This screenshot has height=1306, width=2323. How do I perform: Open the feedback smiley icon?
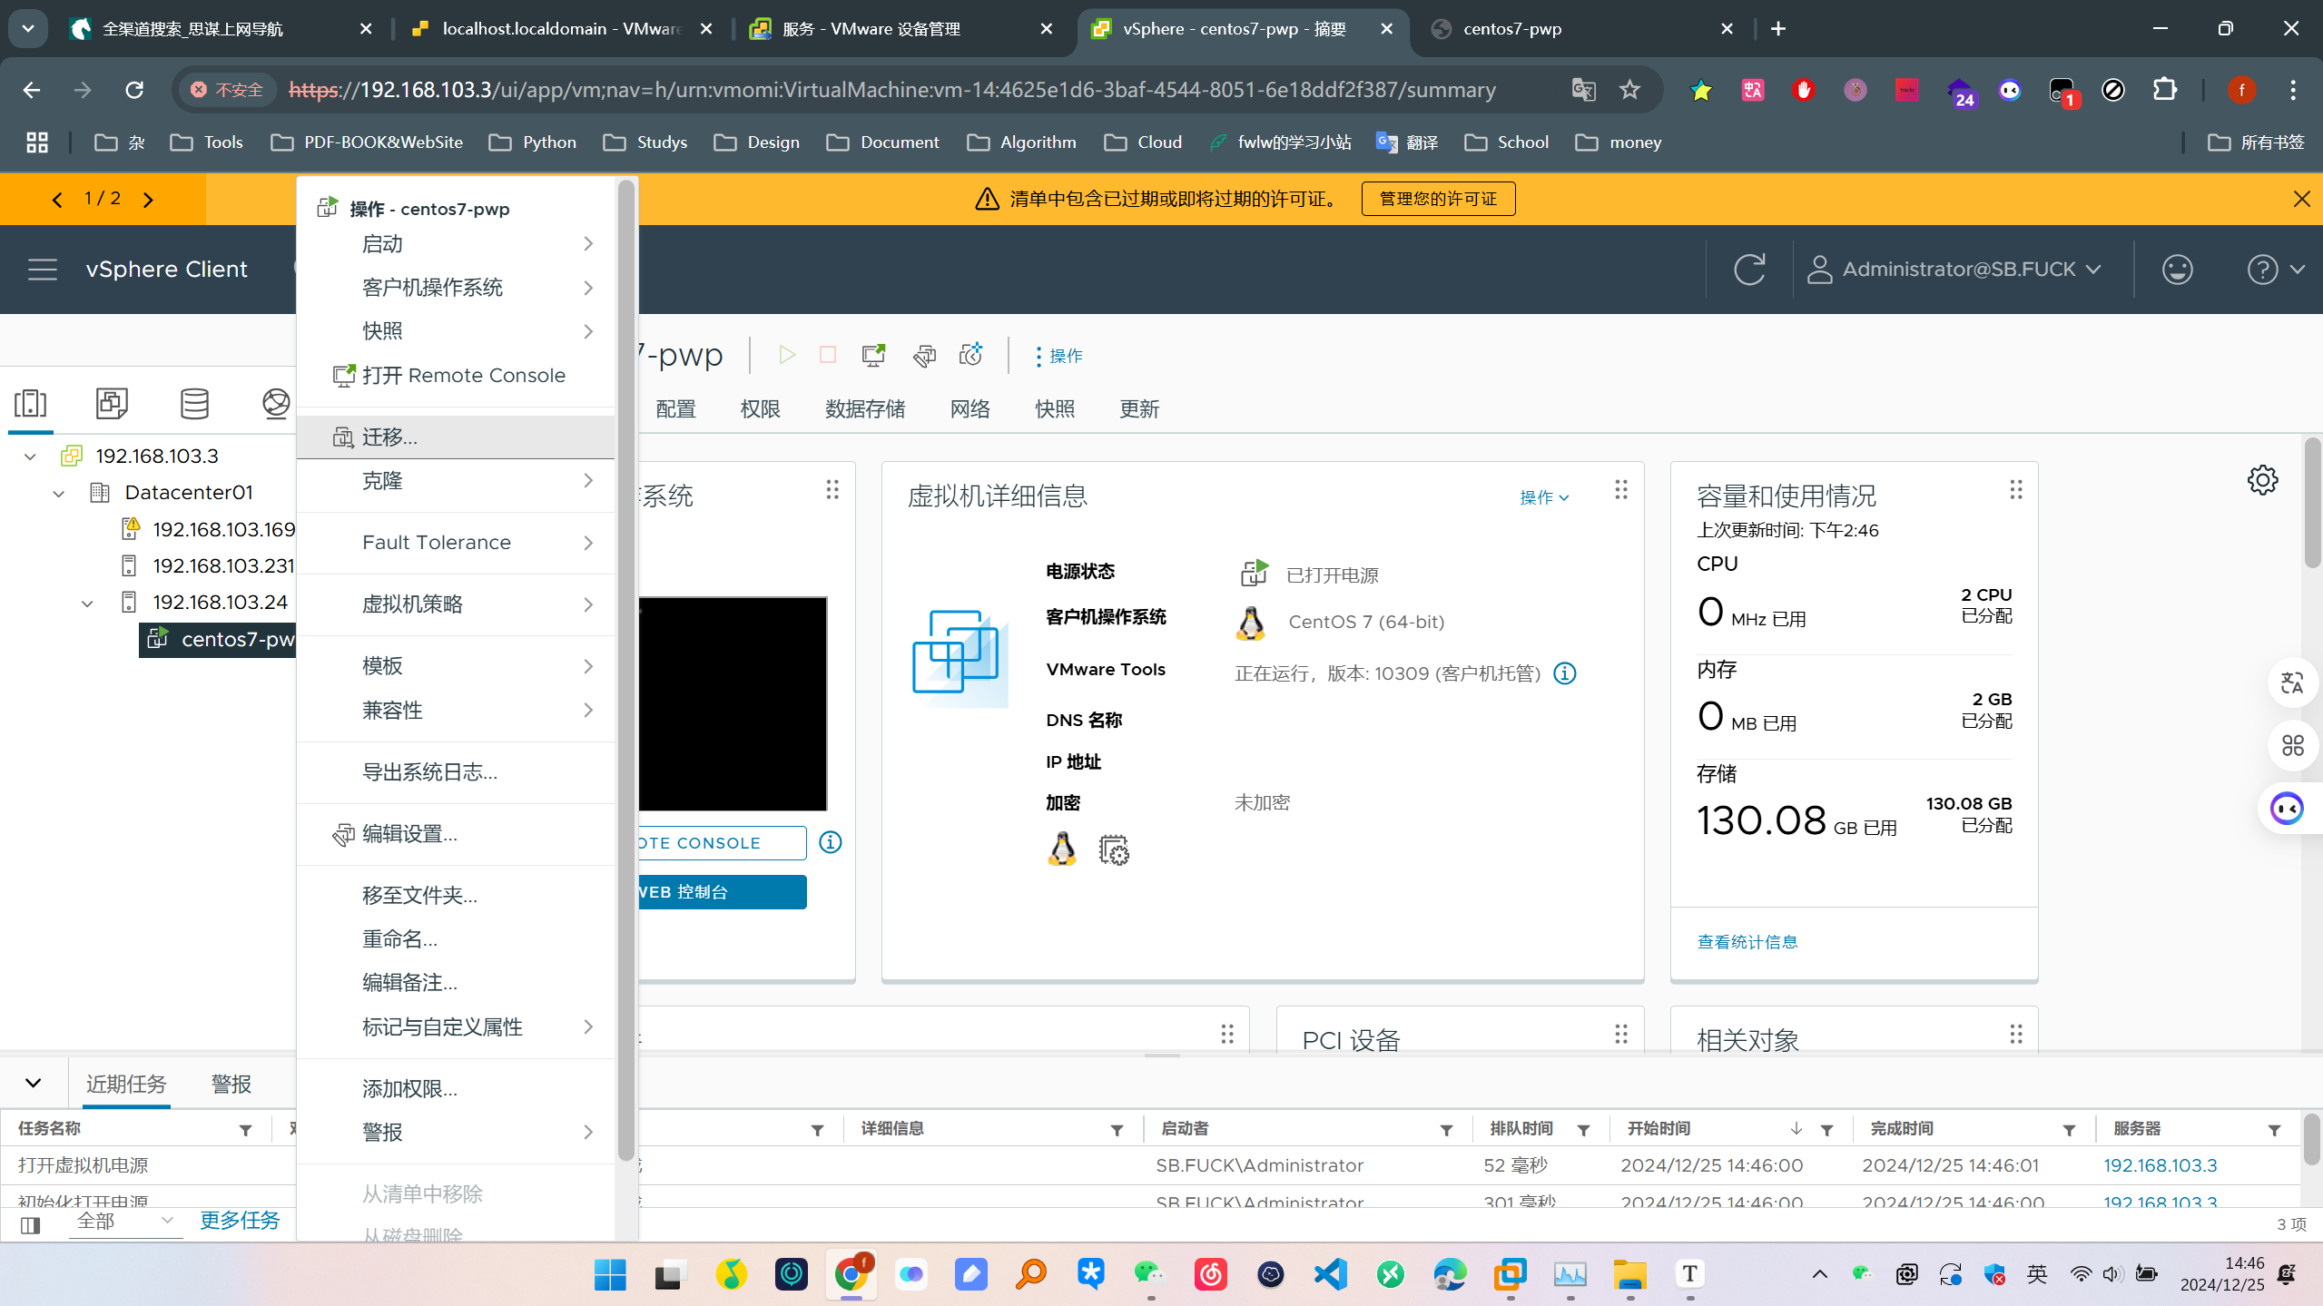tap(2177, 270)
